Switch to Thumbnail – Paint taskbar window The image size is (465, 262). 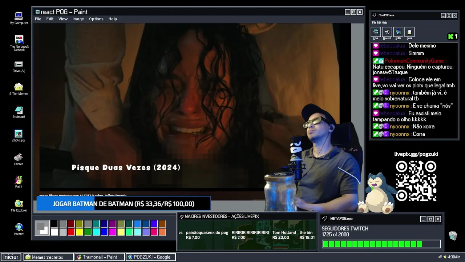[99, 257]
